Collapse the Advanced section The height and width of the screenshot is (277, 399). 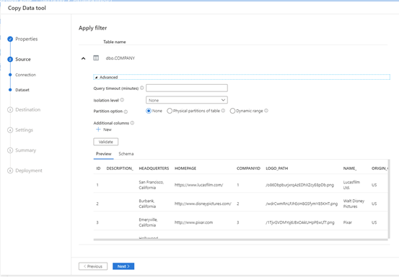point(106,77)
